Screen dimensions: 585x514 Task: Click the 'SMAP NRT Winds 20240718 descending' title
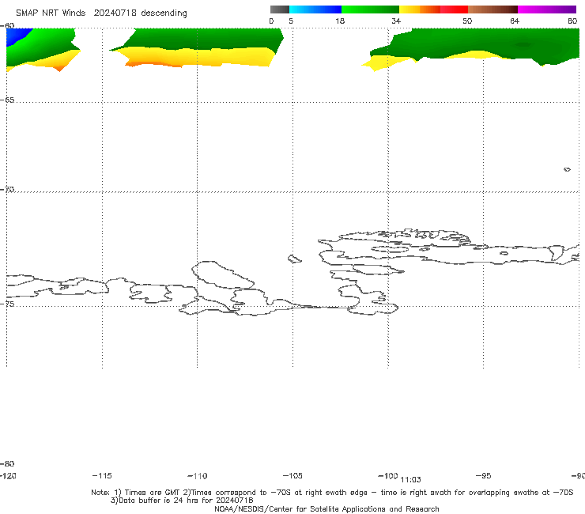(101, 13)
